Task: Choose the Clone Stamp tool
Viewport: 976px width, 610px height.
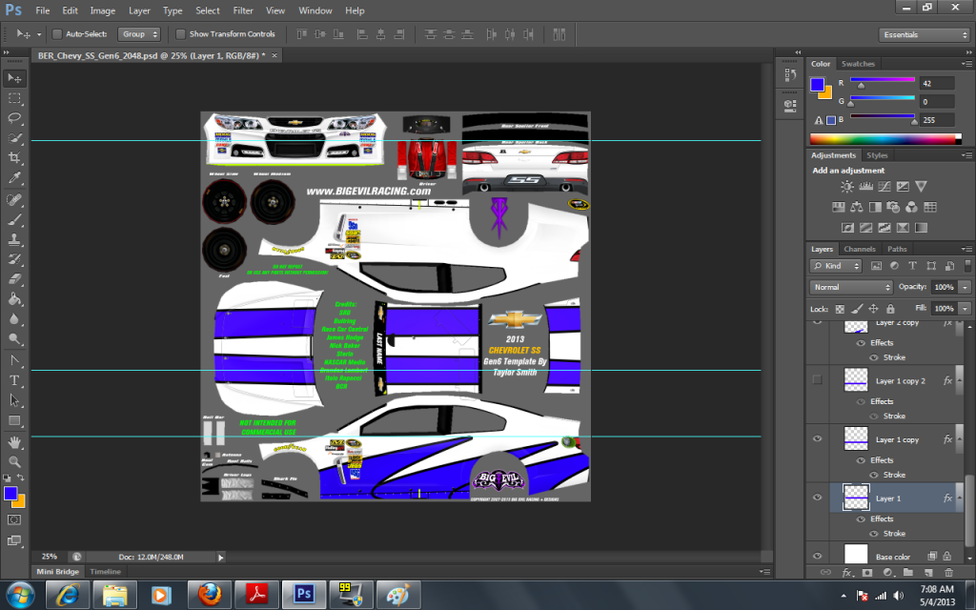Action: pos(14,239)
